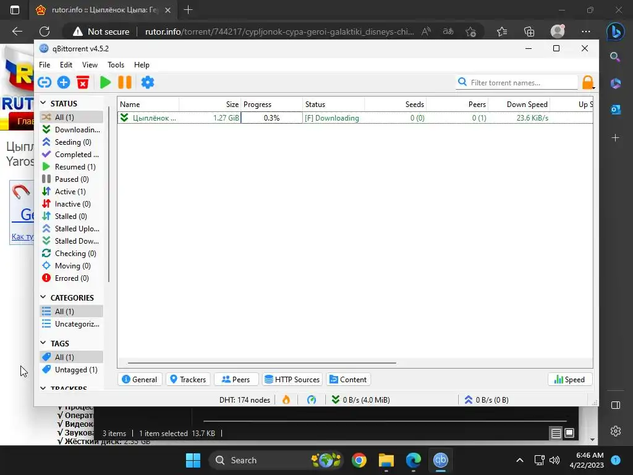Image resolution: width=633 pixels, height=475 pixels.
Task: Filter by Moving (0) status
Action: click(72, 266)
